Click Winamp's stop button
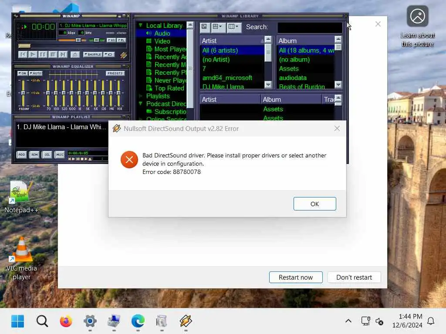The width and height of the screenshot is (446, 334). 53,54
